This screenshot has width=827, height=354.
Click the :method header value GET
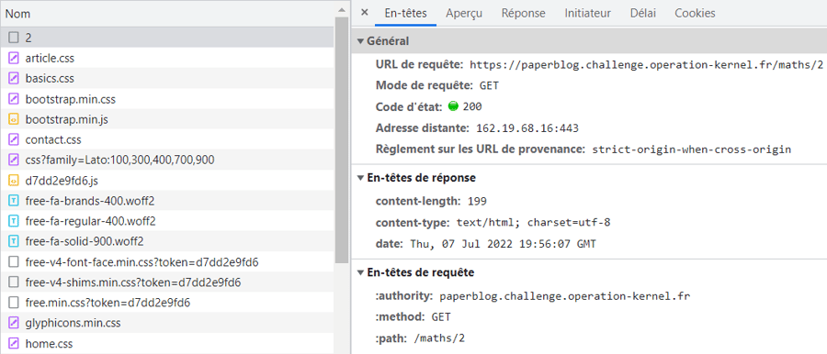(441, 317)
